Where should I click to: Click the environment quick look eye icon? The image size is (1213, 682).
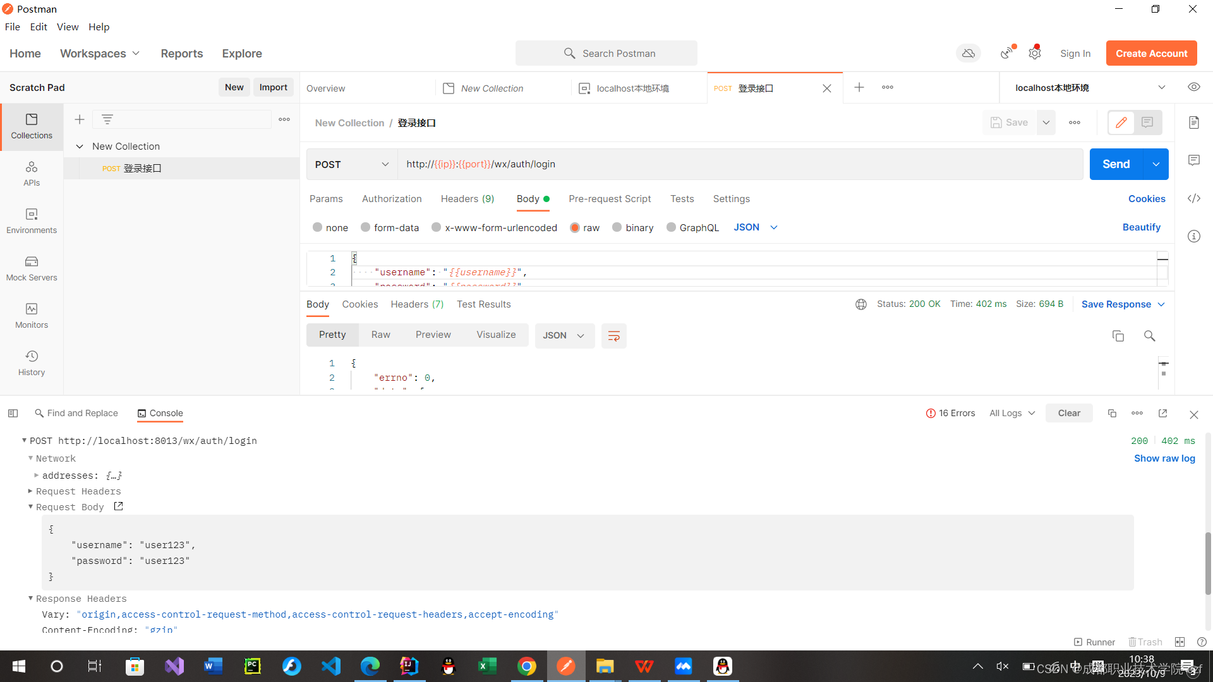(1193, 87)
